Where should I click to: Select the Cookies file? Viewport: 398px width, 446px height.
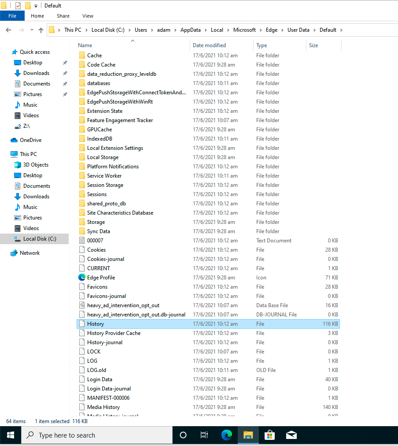click(x=96, y=250)
